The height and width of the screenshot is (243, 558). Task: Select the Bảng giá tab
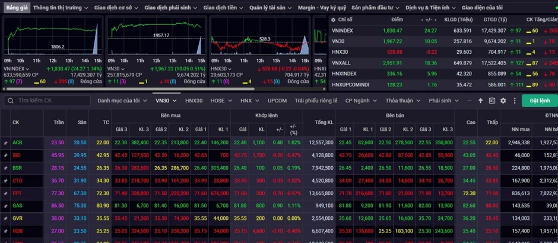17,8
